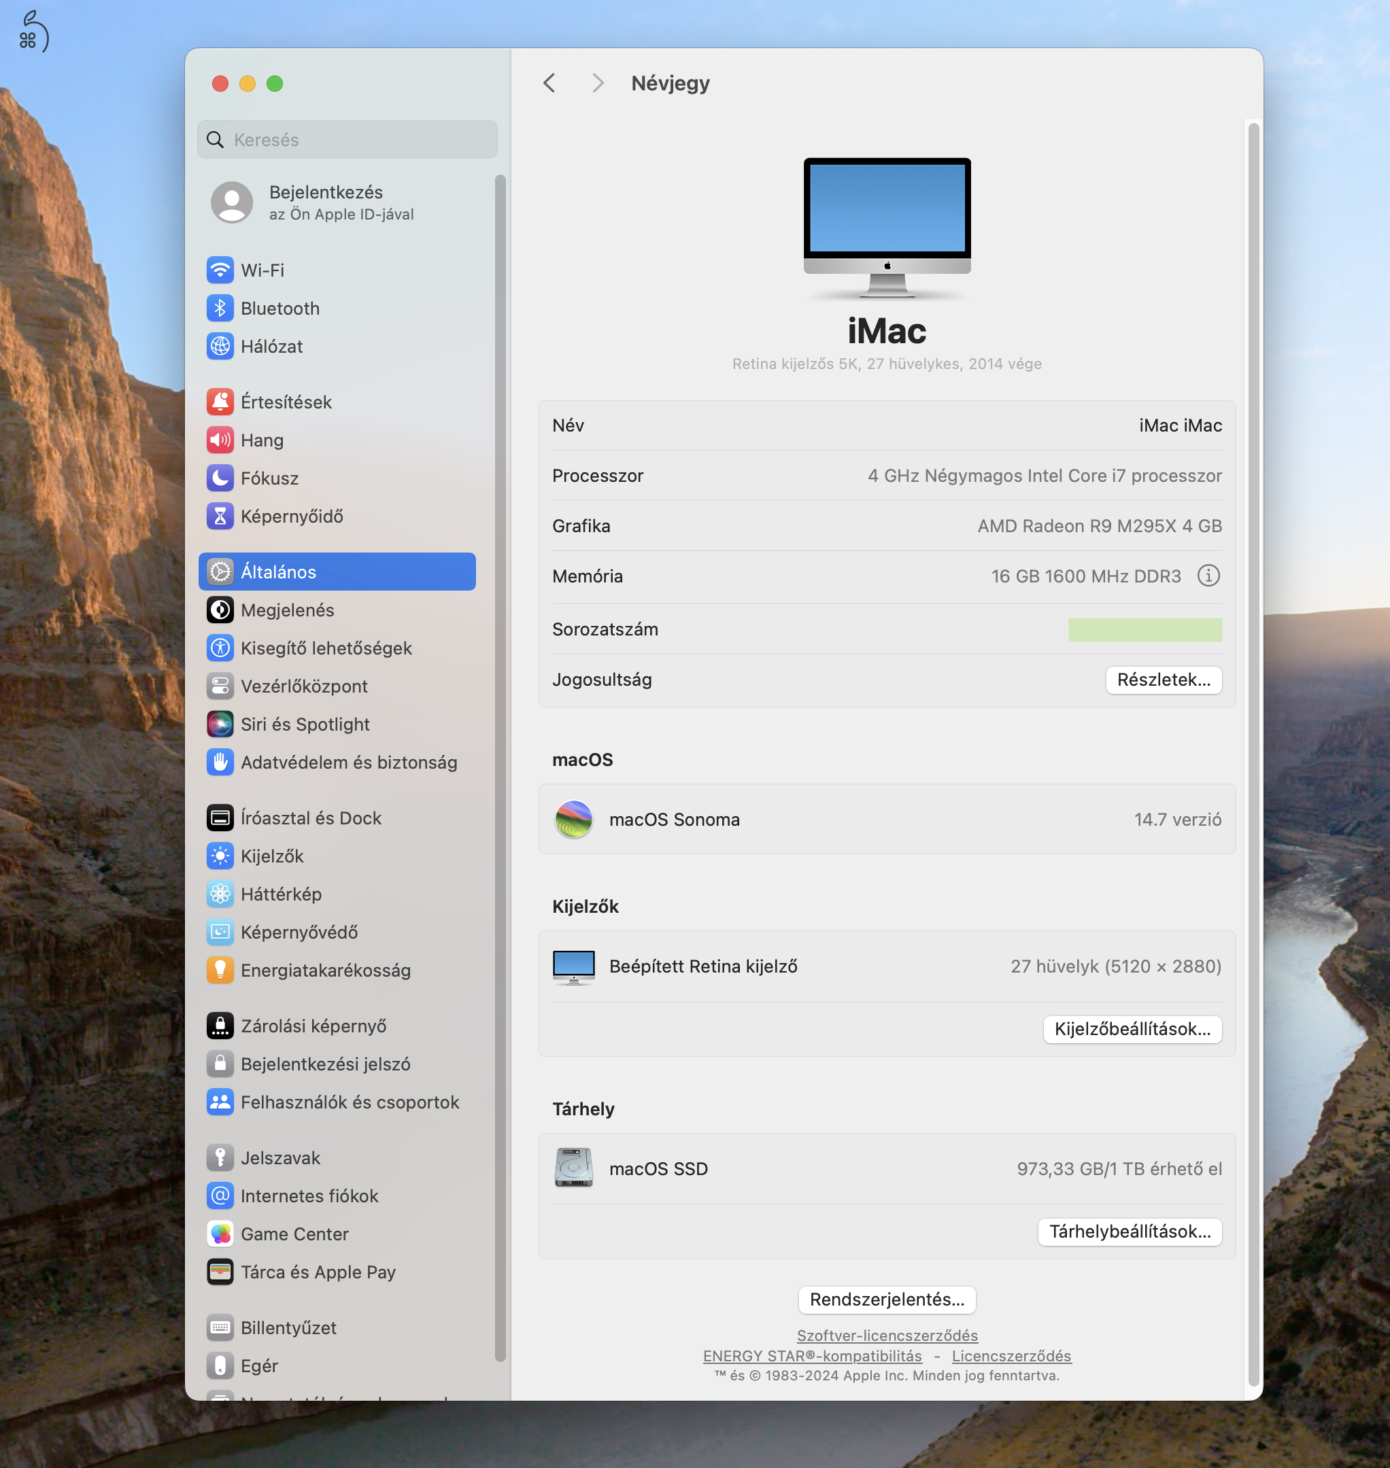The height and width of the screenshot is (1468, 1390).
Task: Click Kijelzőbeállítások... display settings
Action: click(x=1132, y=1028)
